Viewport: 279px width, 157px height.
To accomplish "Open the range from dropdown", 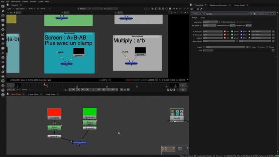I will click(x=248, y=25).
